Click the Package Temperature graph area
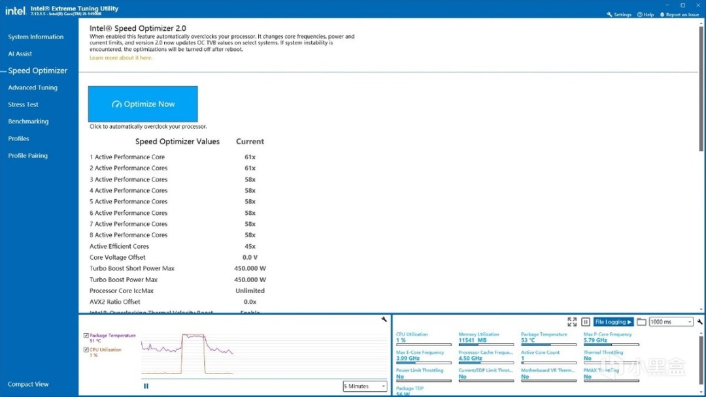 (263, 355)
